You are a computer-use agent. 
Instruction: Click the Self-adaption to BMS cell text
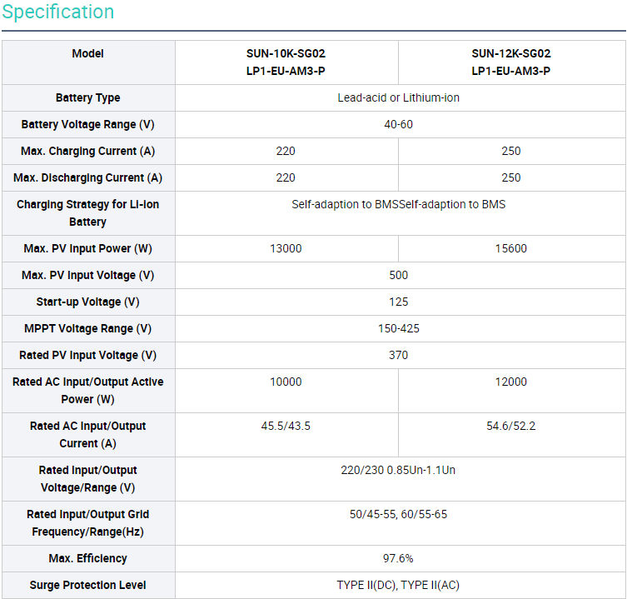click(398, 205)
